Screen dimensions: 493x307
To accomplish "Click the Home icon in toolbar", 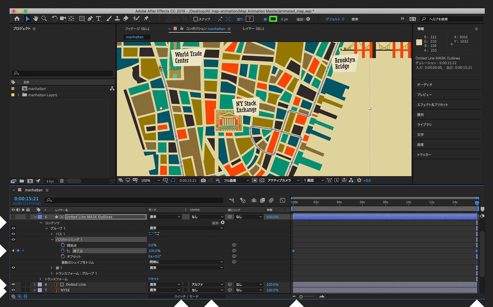I will coord(17,19).
